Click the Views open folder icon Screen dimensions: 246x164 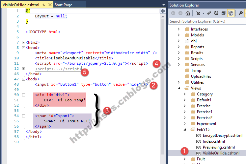(187, 88)
